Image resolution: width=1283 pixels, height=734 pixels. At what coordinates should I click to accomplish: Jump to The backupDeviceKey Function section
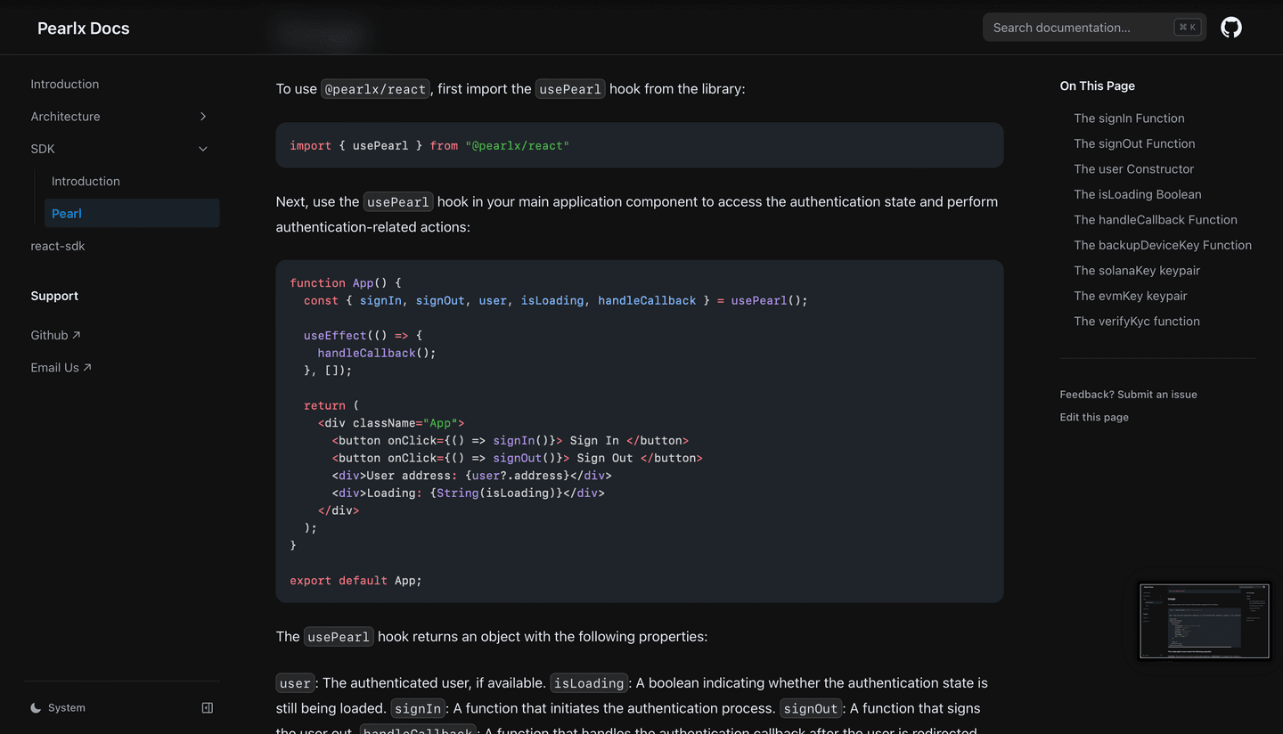pos(1163,245)
